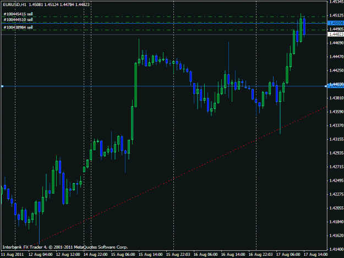The width and height of the screenshot is (344, 258).
Task: Click the EURUSD,H1 chart symbol label
Action: 14,4
